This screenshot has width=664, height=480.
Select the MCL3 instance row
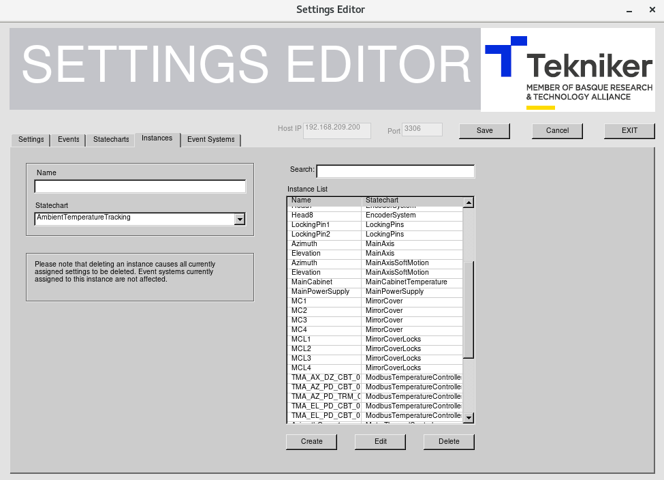tap(375, 359)
